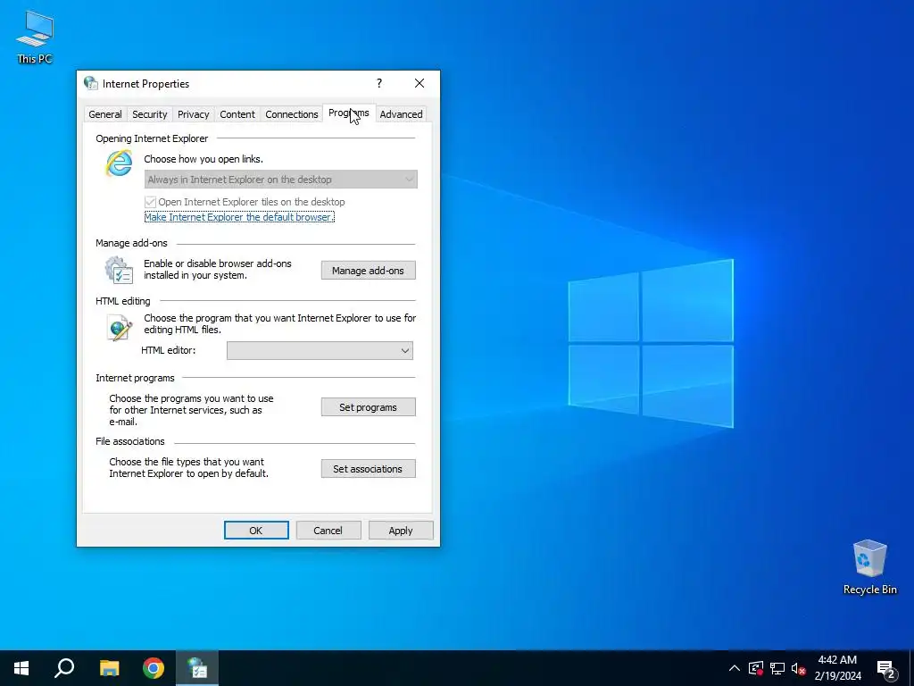Click the Manage add-ons gear icon

[x=119, y=270]
